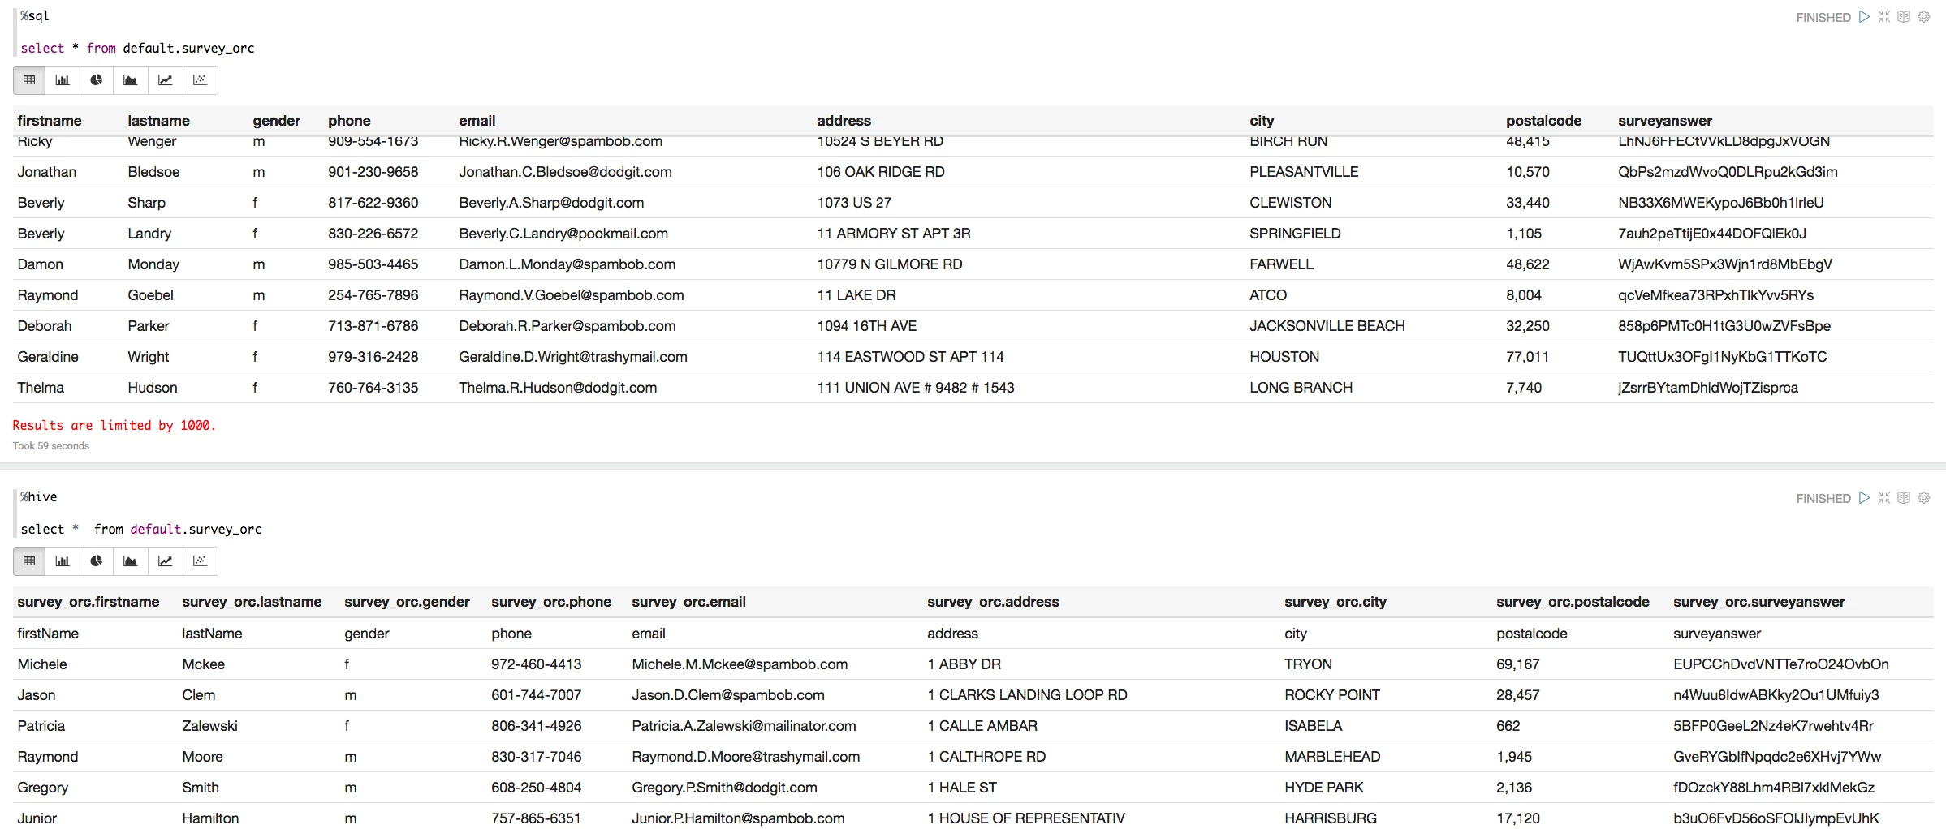Choose pie chart view in %sql paragraph
1946x829 pixels.
point(97,80)
